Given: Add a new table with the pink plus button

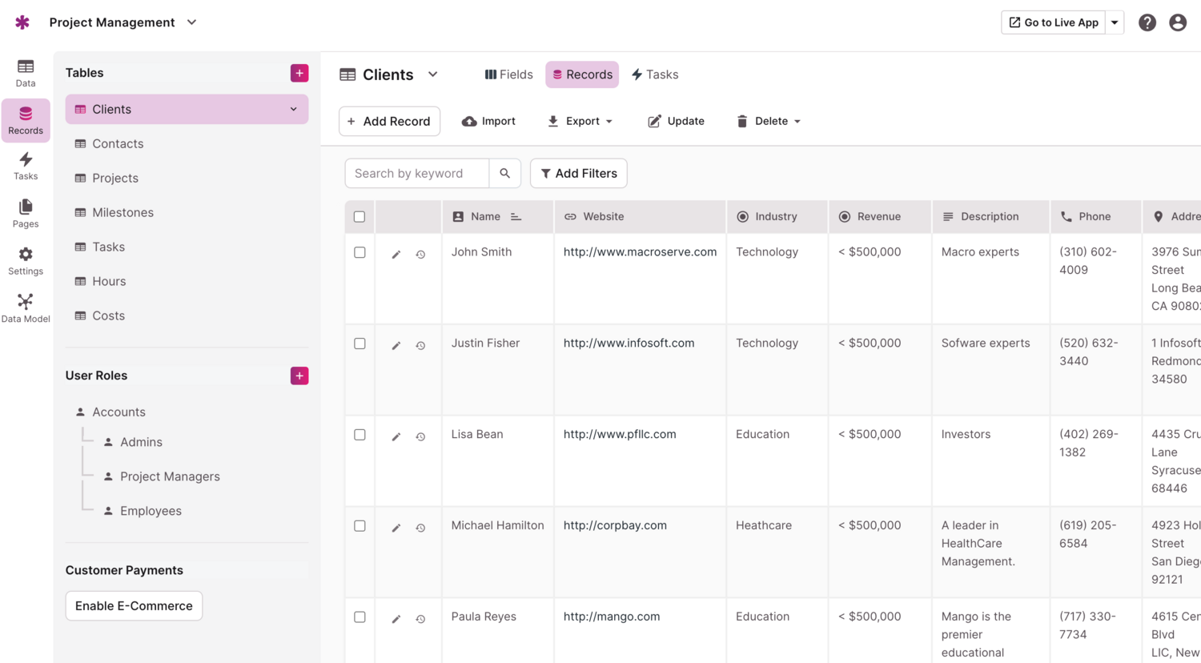Looking at the screenshot, I should pos(299,72).
